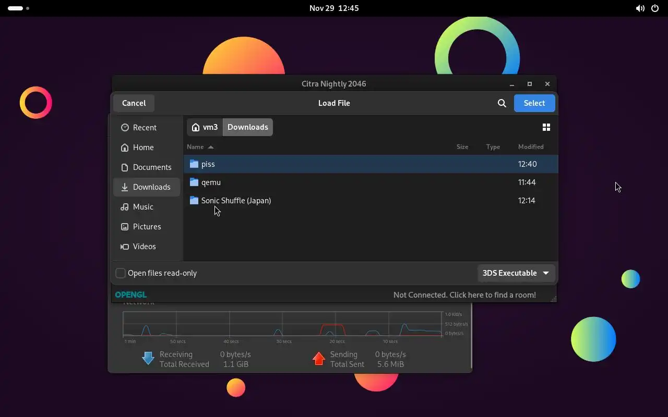Click the qemu folder icon
668x417 pixels.
[194, 182]
